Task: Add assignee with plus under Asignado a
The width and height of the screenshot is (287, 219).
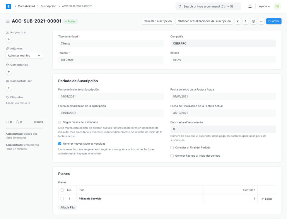Action: [x=9, y=39]
